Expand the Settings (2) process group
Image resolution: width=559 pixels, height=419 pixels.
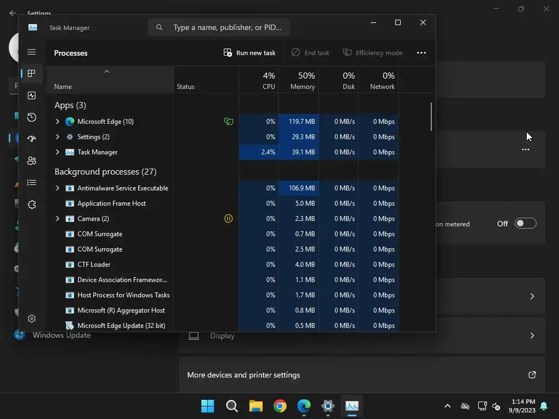coord(57,137)
